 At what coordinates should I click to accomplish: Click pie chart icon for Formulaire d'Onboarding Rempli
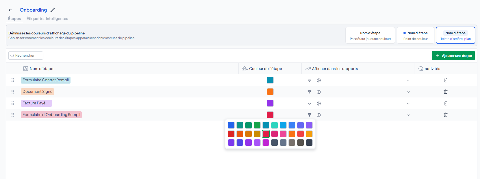pyautogui.click(x=319, y=115)
